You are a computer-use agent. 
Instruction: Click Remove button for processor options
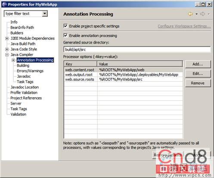pyautogui.click(x=198, y=83)
